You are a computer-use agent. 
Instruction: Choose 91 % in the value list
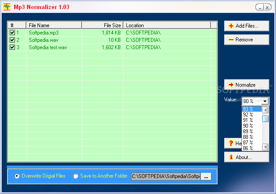coord(252,120)
